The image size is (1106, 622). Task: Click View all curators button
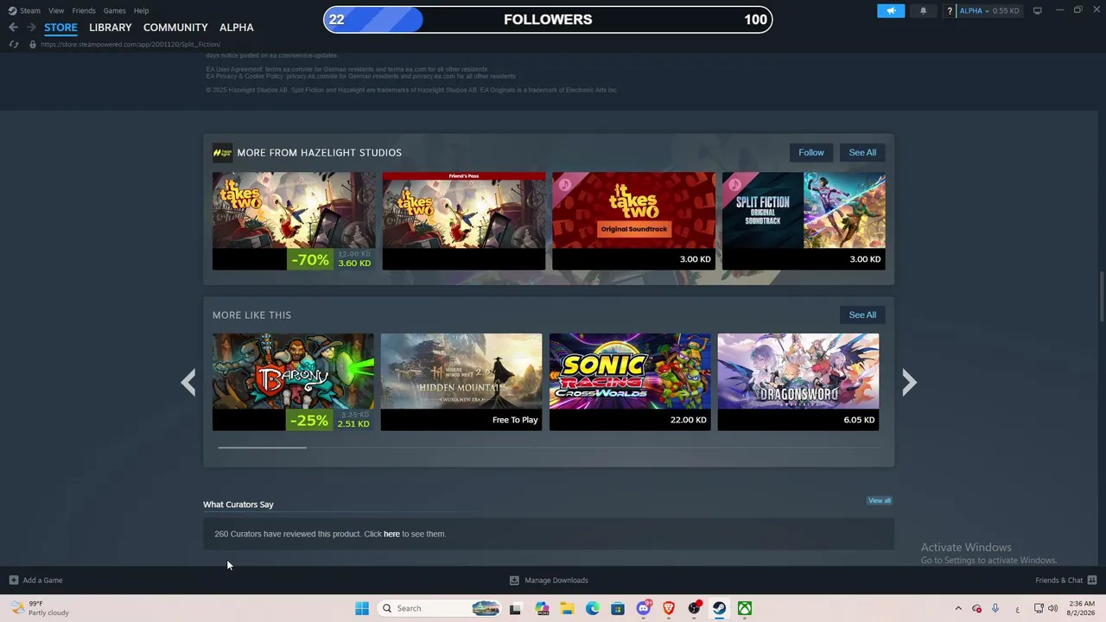[x=880, y=501]
